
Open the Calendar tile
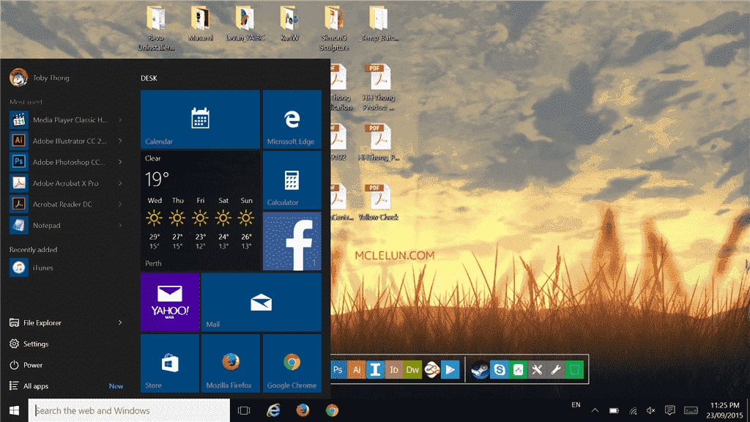pos(200,119)
